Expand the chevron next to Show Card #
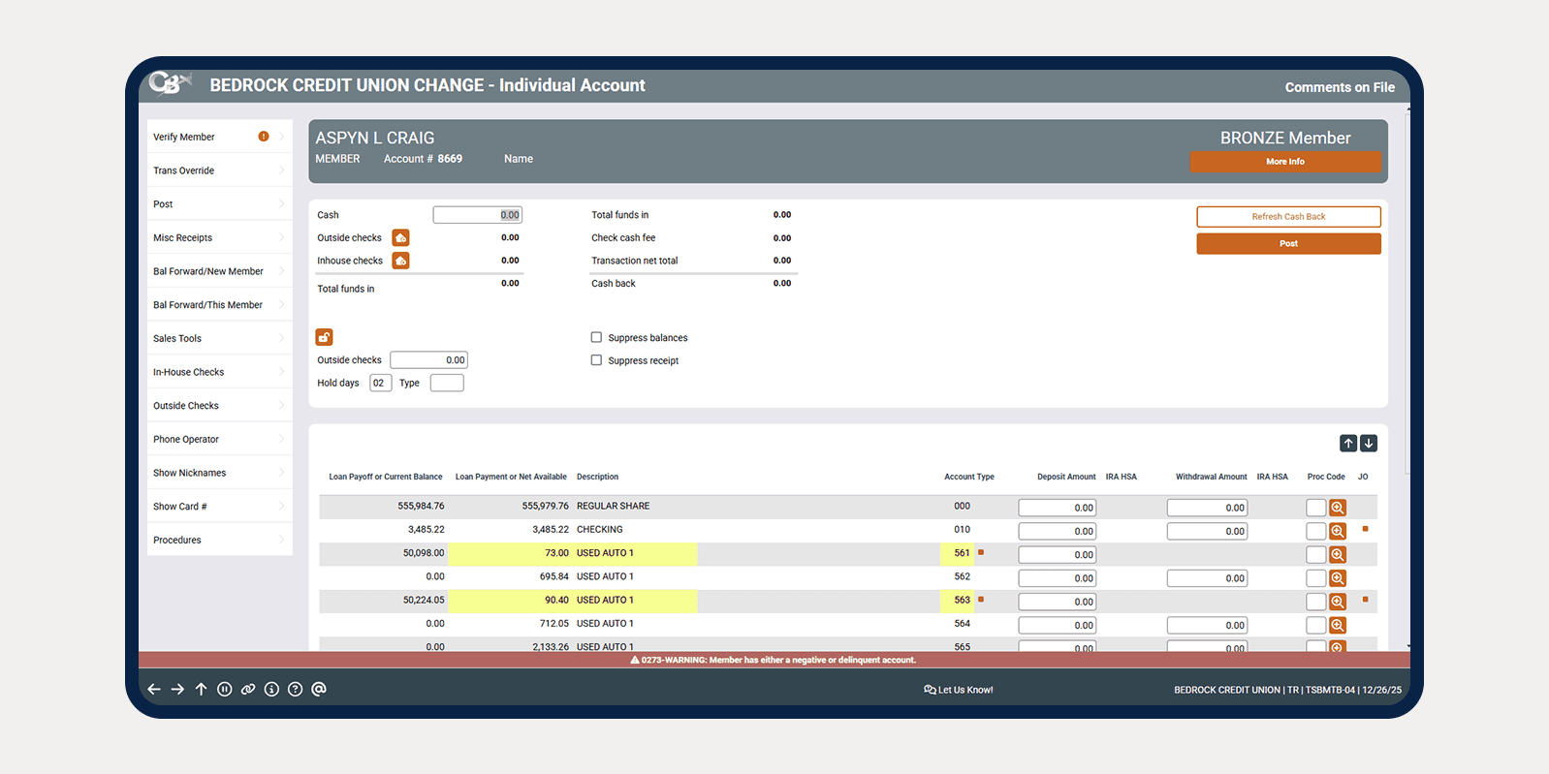The height and width of the screenshot is (774, 1549). pyautogui.click(x=282, y=506)
